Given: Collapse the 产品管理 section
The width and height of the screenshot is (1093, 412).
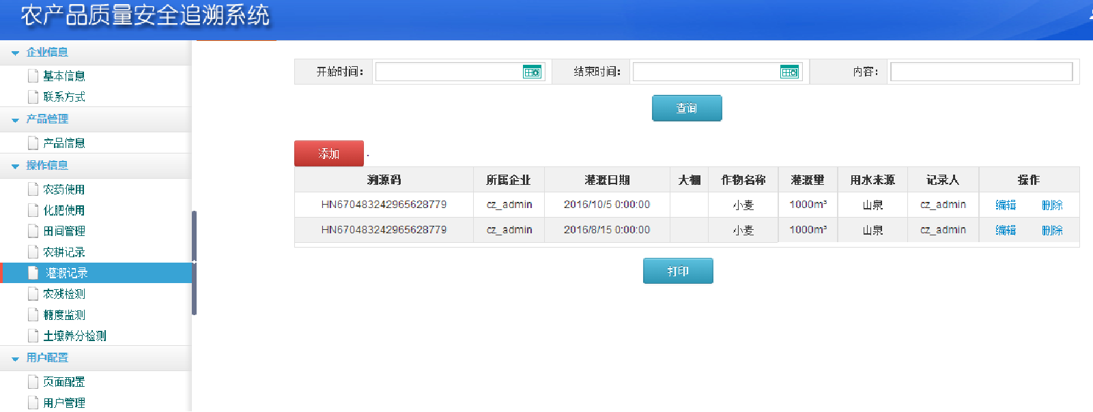Looking at the screenshot, I should pyautogui.click(x=16, y=119).
